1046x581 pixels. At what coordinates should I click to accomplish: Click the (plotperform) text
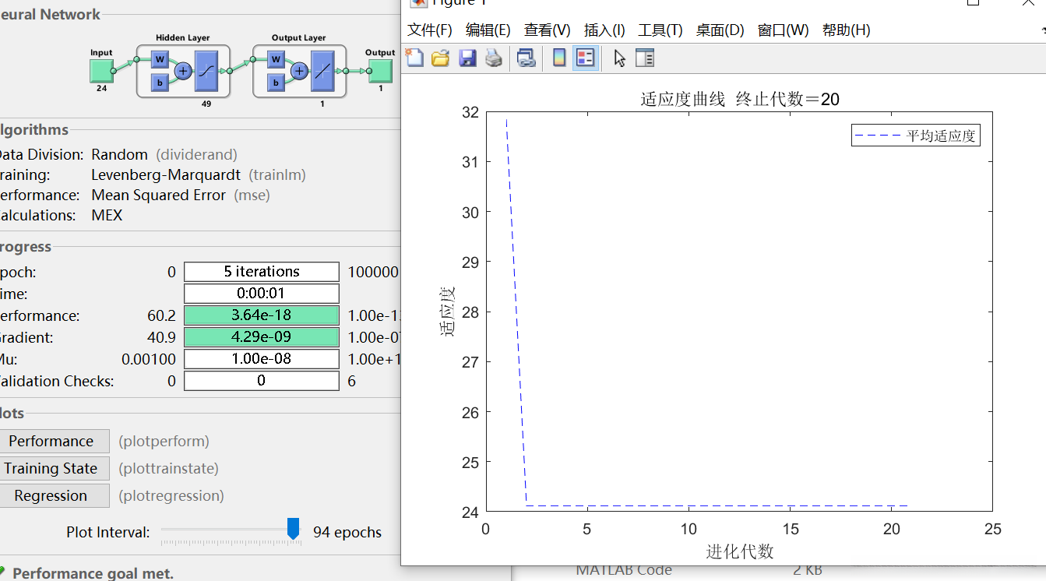[164, 441]
